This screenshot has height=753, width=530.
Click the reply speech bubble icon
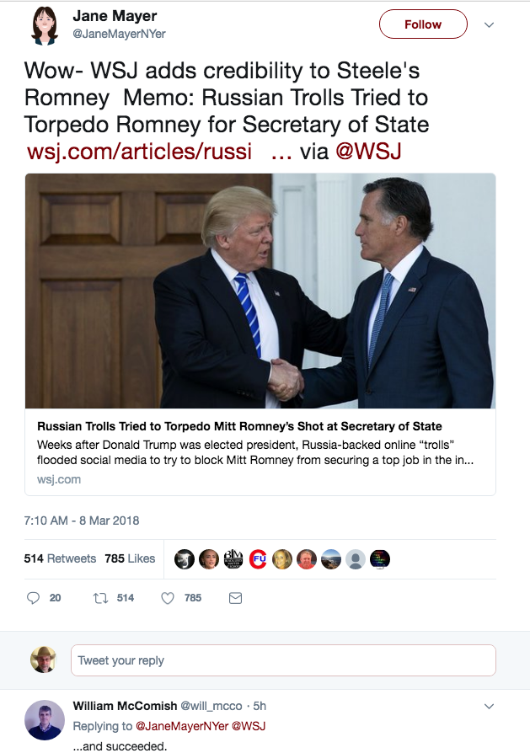(33, 598)
